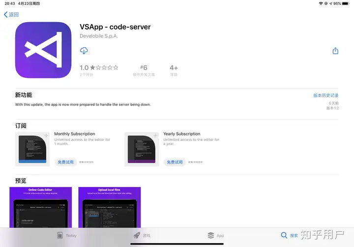Screen dimensions: 354x247
Task: Open the 搜索 search tab
Action: [289, 236]
